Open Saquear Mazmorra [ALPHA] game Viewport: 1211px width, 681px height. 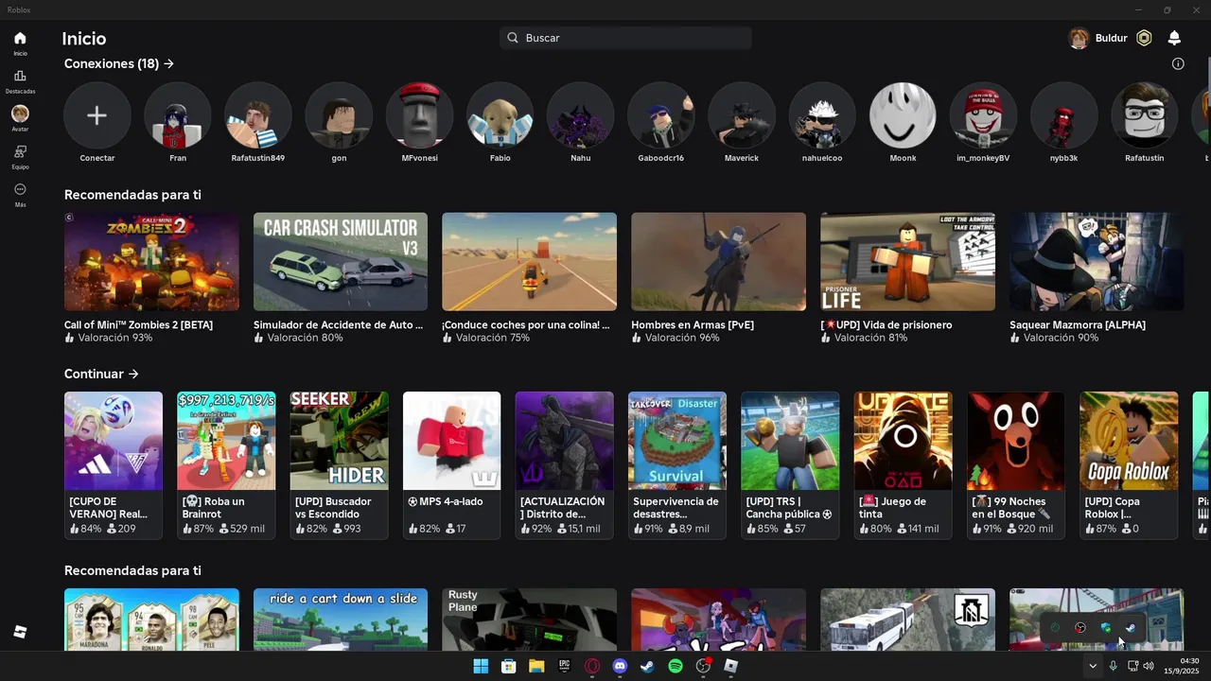pyautogui.click(x=1097, y=262)
